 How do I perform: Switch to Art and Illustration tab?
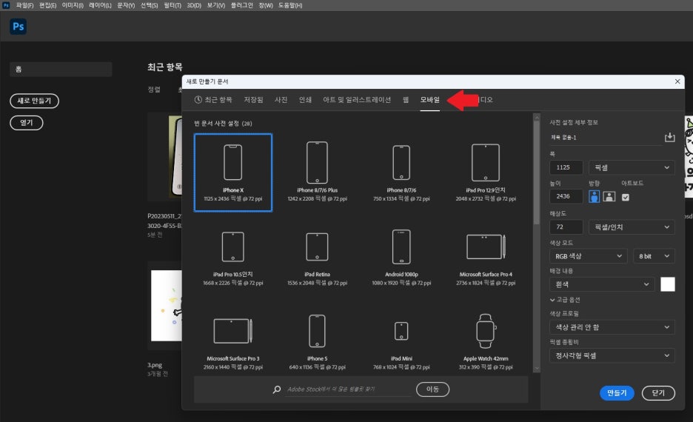357,100
